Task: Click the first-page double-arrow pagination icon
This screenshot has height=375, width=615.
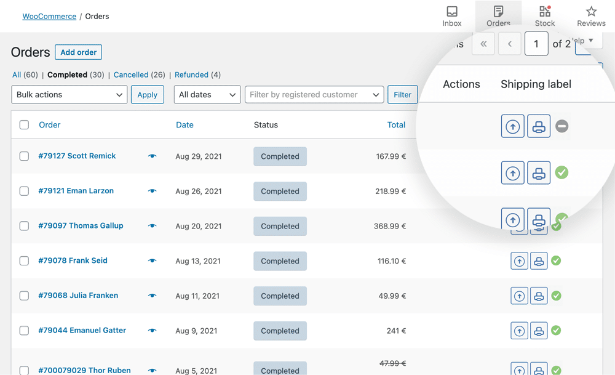Action: click(x=483, y=43)
